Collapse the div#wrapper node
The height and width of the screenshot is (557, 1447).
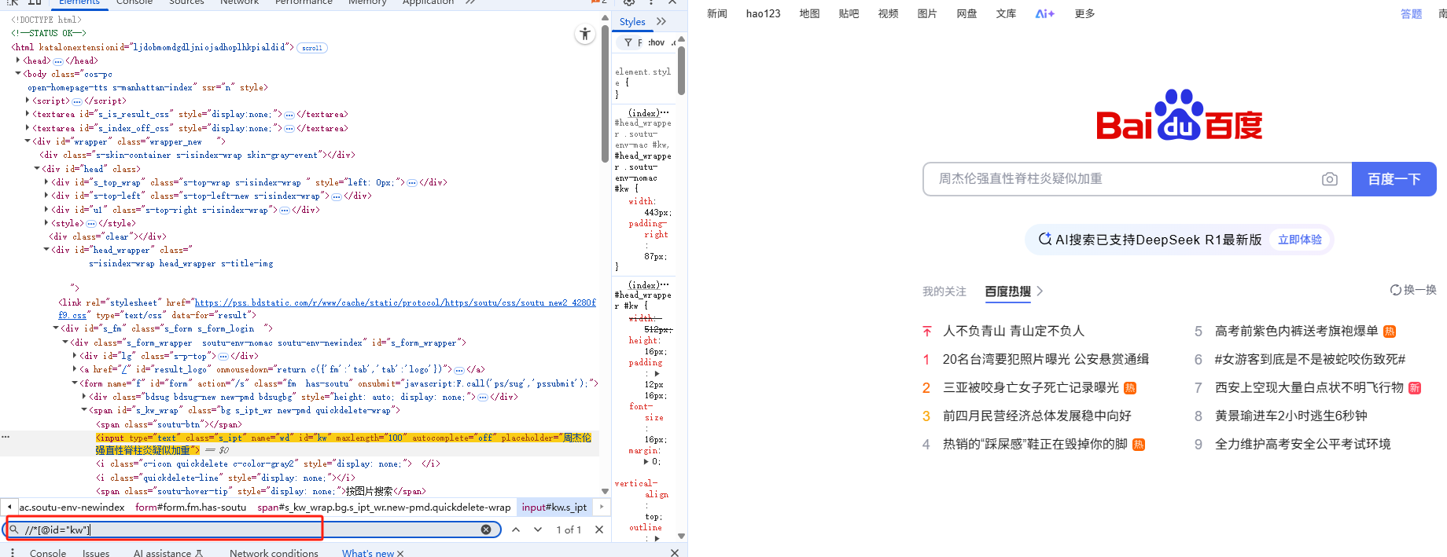pyautogui.click(x=28, y=141)
